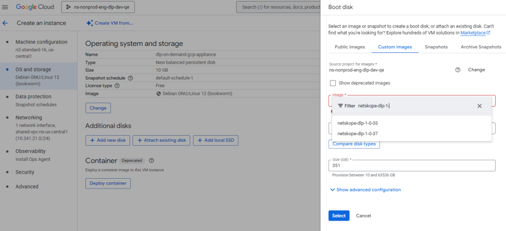
Task: Click plus icon on Attach existing disk
Action: (x=140, y=141)
